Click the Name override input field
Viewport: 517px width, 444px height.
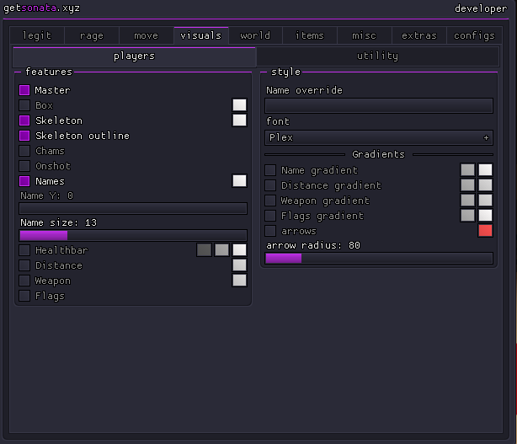coord(379,106)
